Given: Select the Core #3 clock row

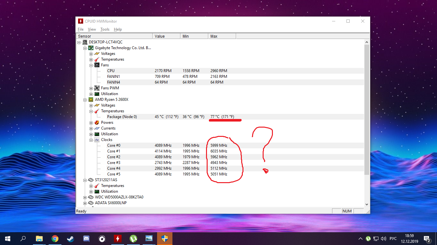Looking at the screenshot, I should coord(235,163).
